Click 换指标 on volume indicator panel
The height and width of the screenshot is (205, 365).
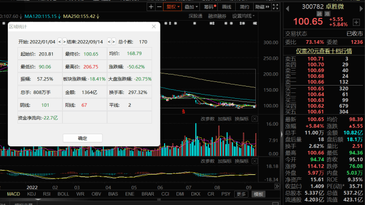coord(242,119)
